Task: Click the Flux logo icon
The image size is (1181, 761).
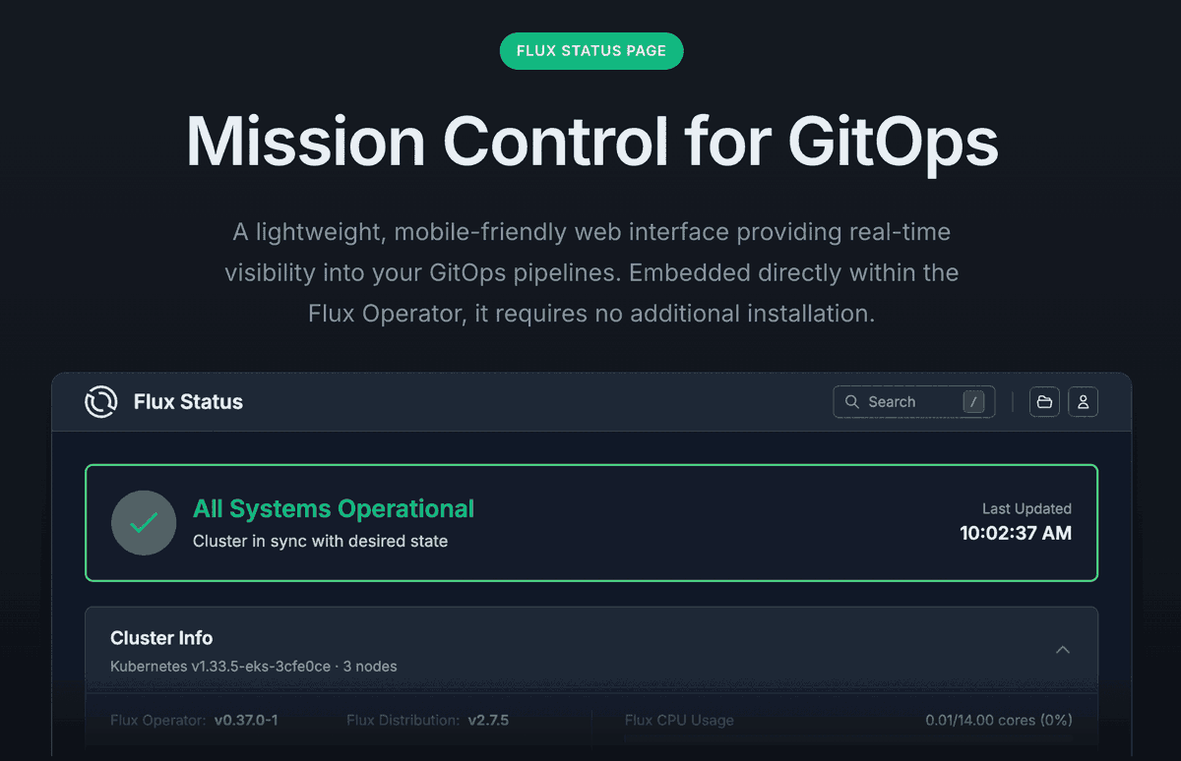Action: coord(101,402)
